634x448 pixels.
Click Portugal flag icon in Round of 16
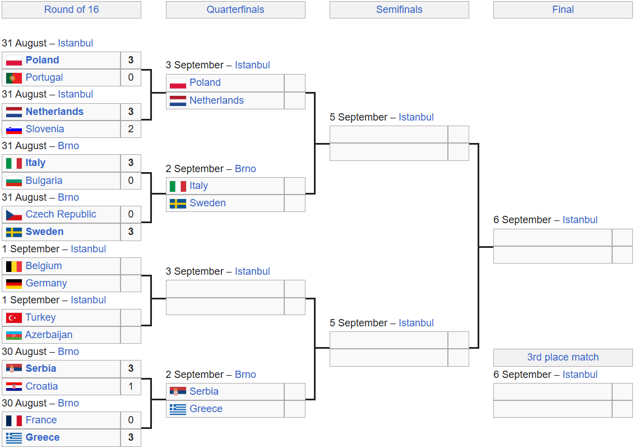[14, 77]
